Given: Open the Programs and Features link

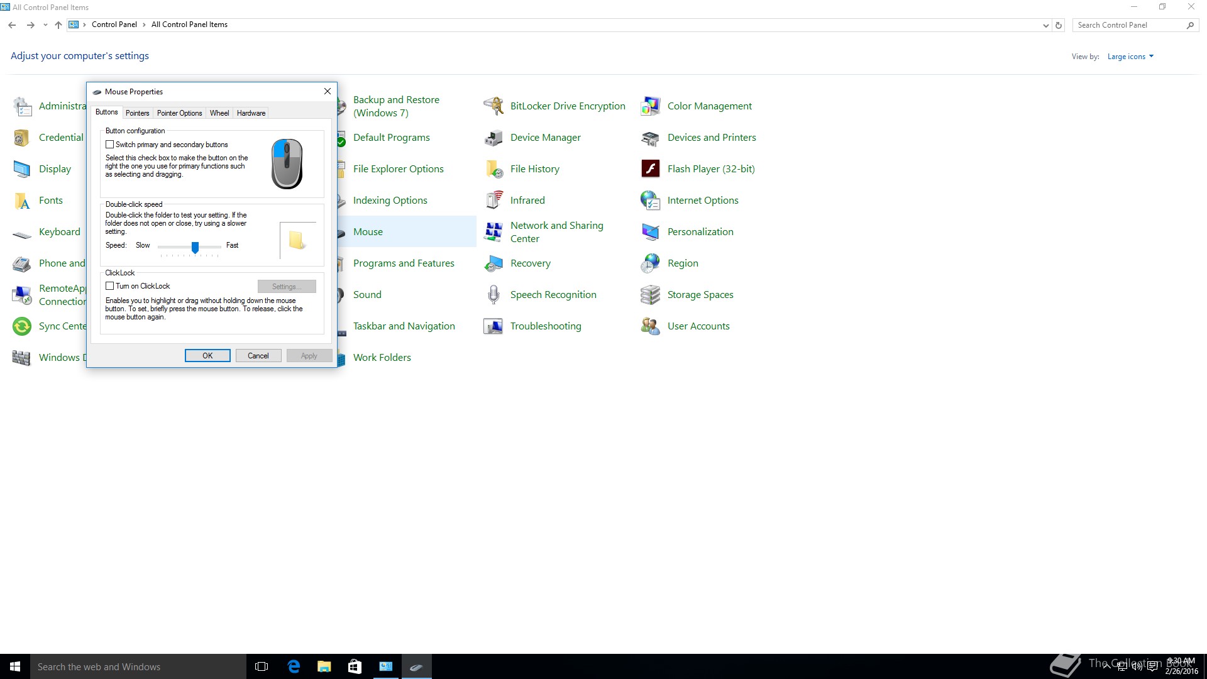Looking at the screenshot, I should click(404, 263).
